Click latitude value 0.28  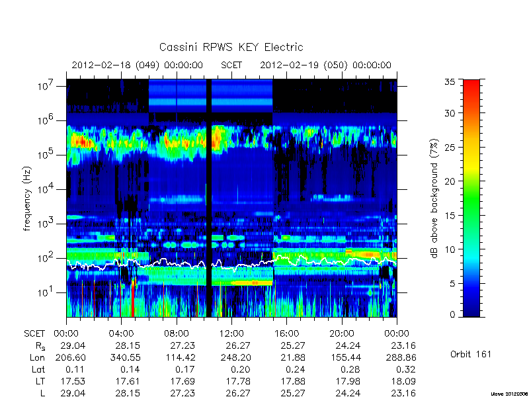(350, 370)
